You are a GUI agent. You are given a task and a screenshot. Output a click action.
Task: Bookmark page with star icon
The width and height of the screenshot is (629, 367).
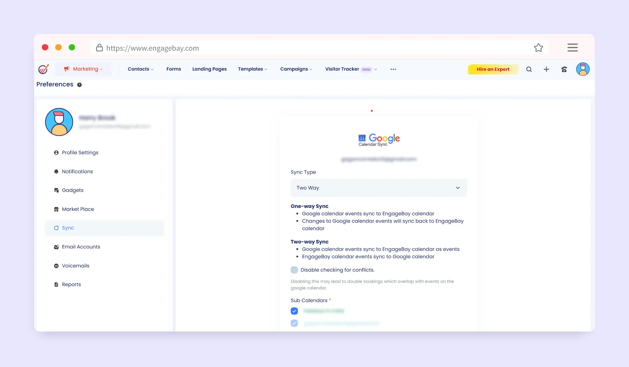tap(538, 48)
